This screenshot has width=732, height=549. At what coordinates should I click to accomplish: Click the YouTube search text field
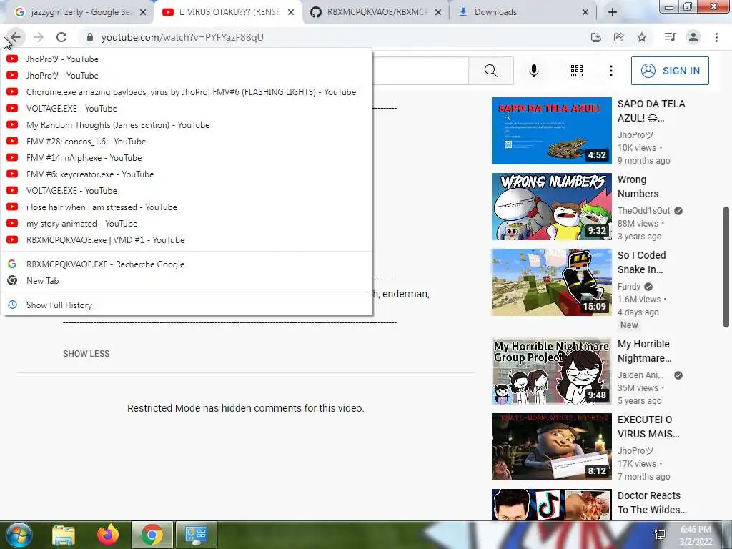click(420, 71)
